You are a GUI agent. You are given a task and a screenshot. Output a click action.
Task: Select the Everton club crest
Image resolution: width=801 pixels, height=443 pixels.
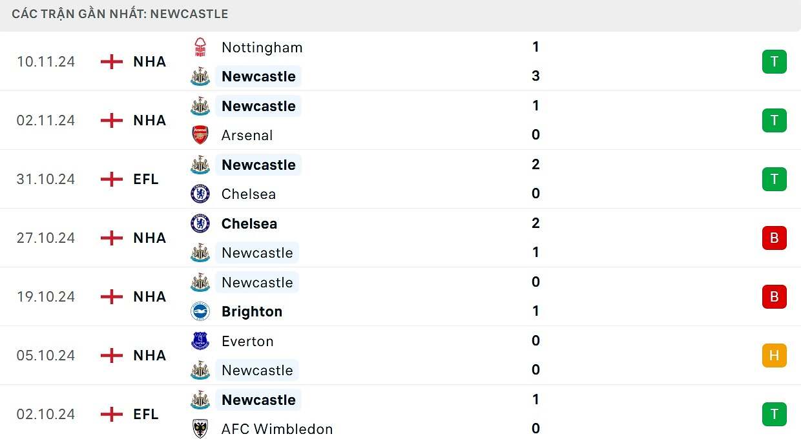click(x=200, y=341)
